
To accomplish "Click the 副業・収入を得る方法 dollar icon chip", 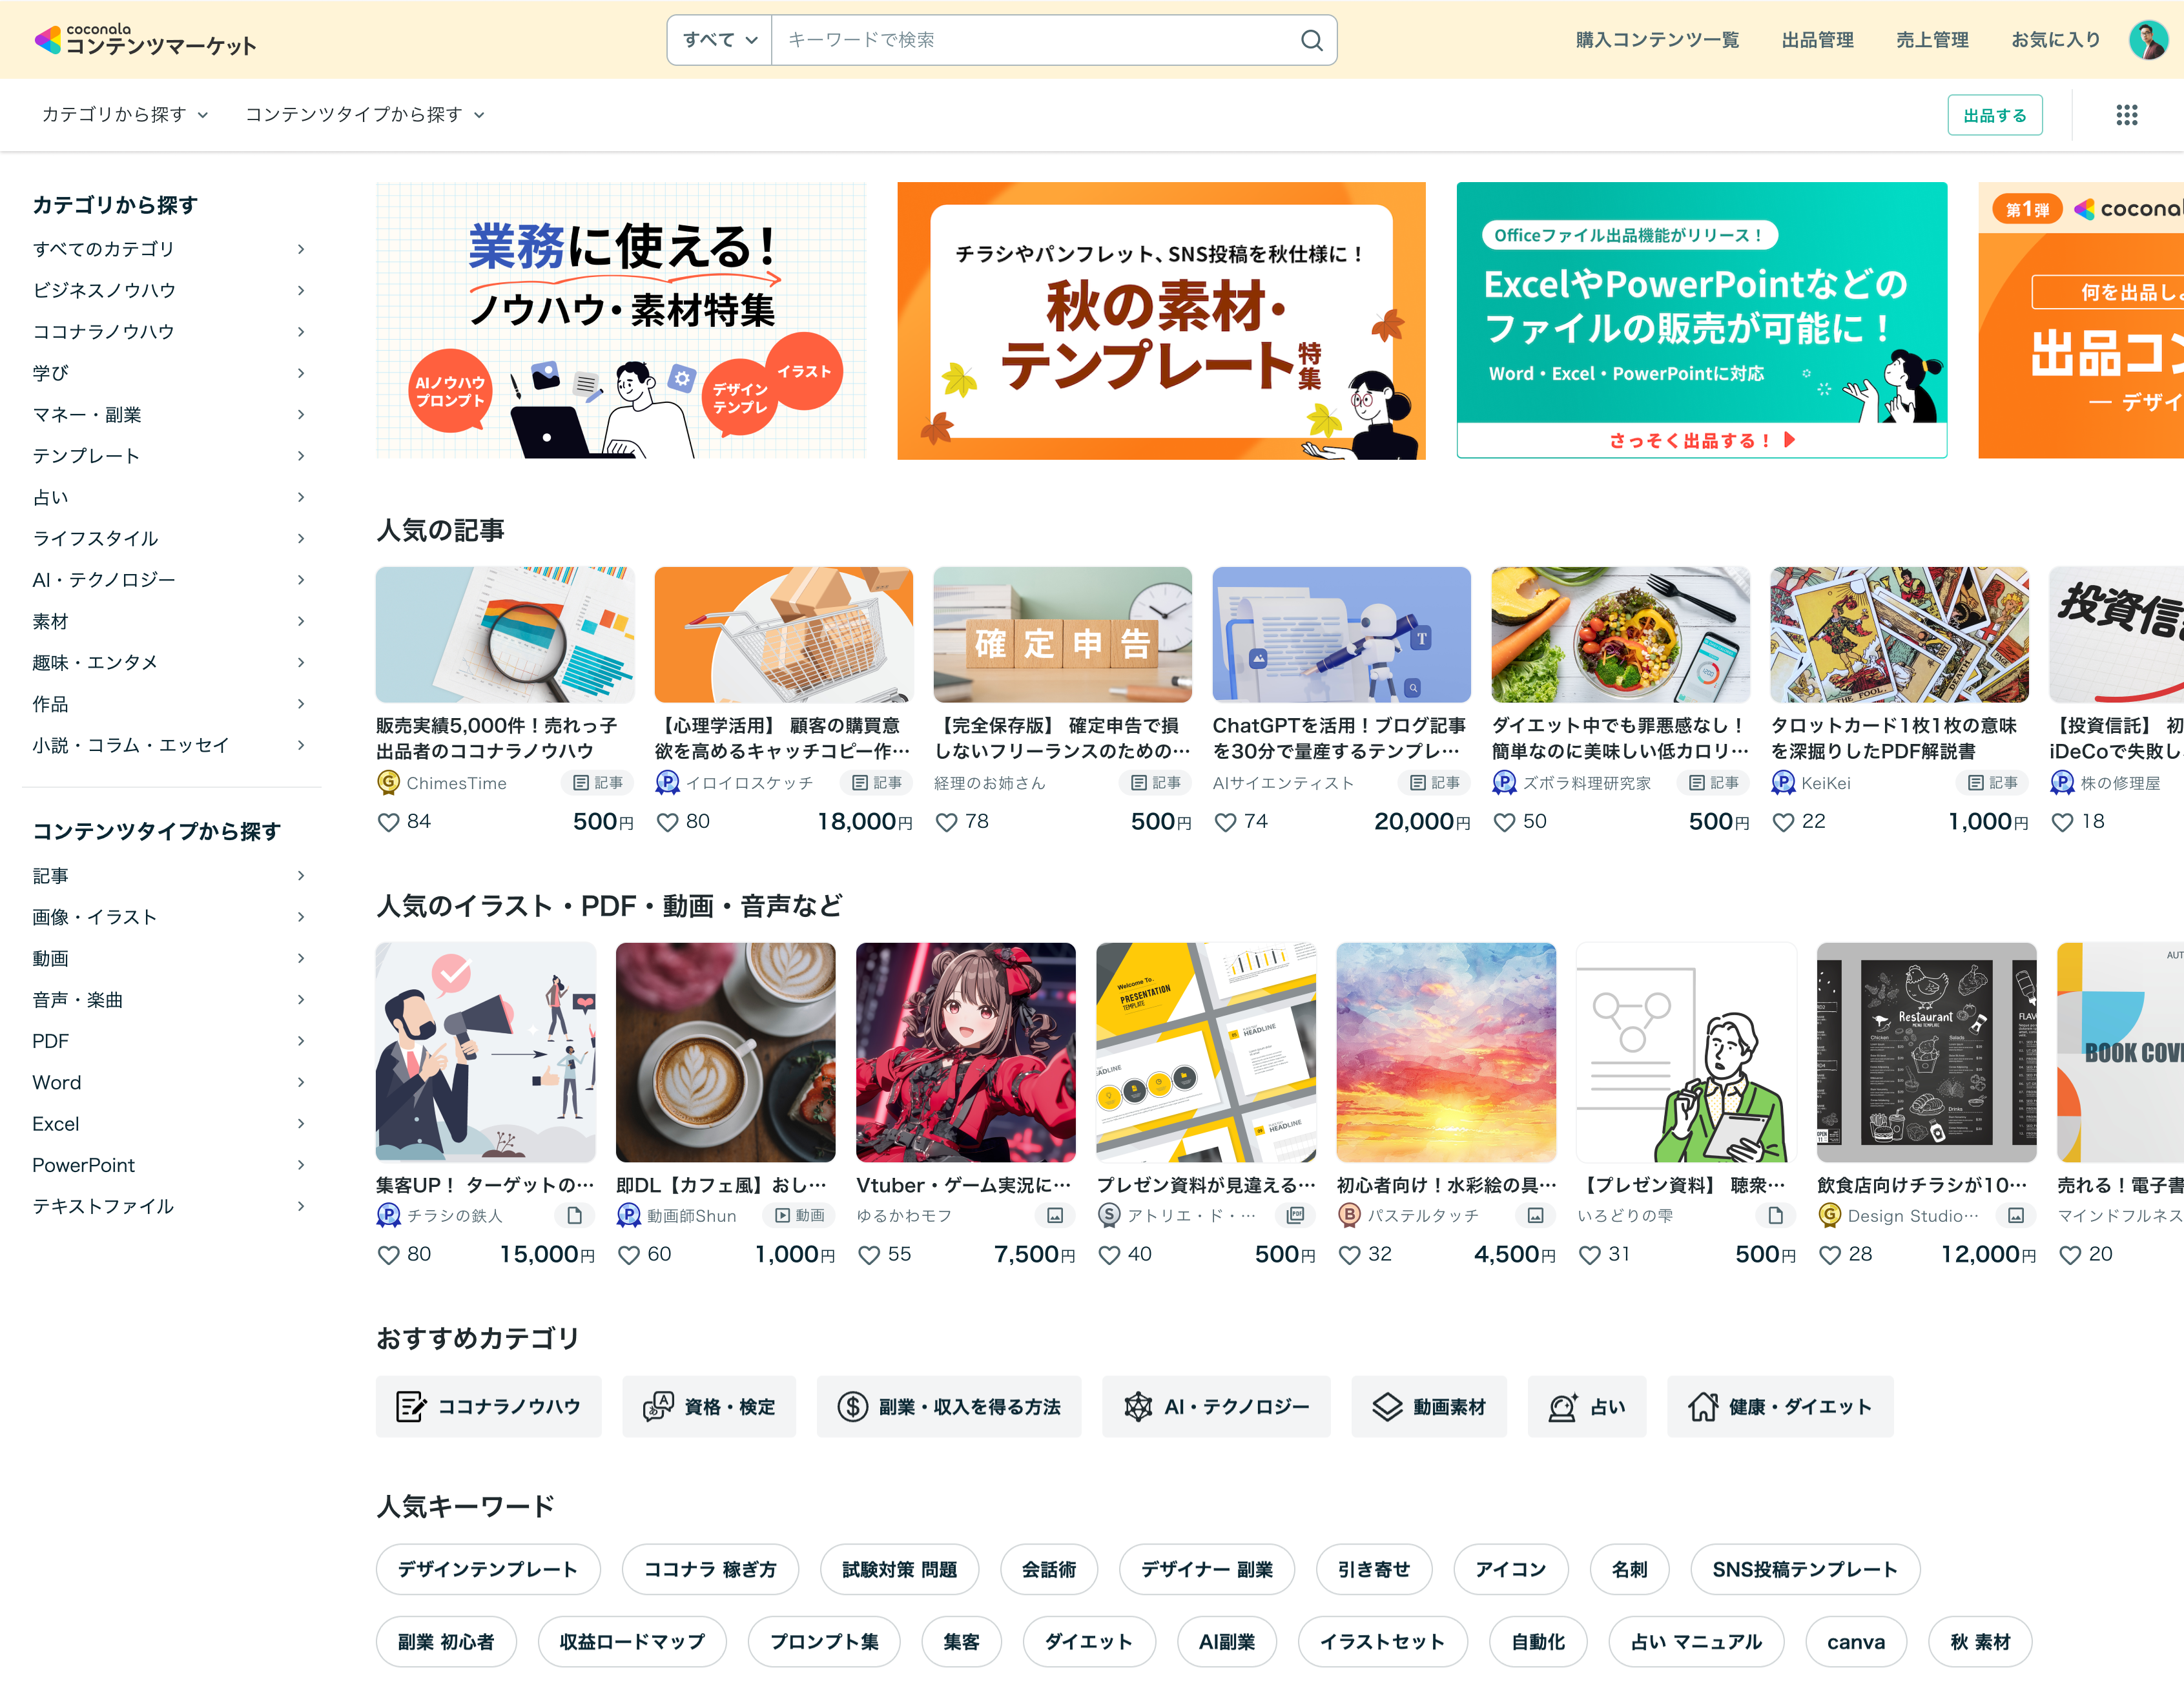I will [852, 1407].
